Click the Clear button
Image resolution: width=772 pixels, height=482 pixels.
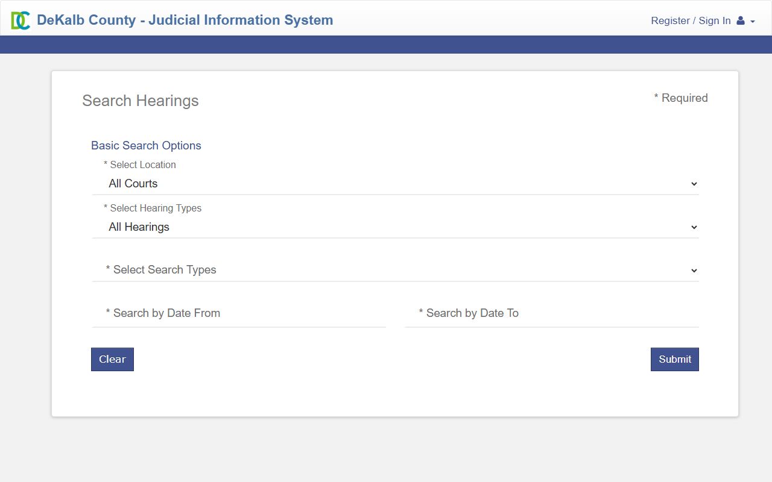coord(112,359)
